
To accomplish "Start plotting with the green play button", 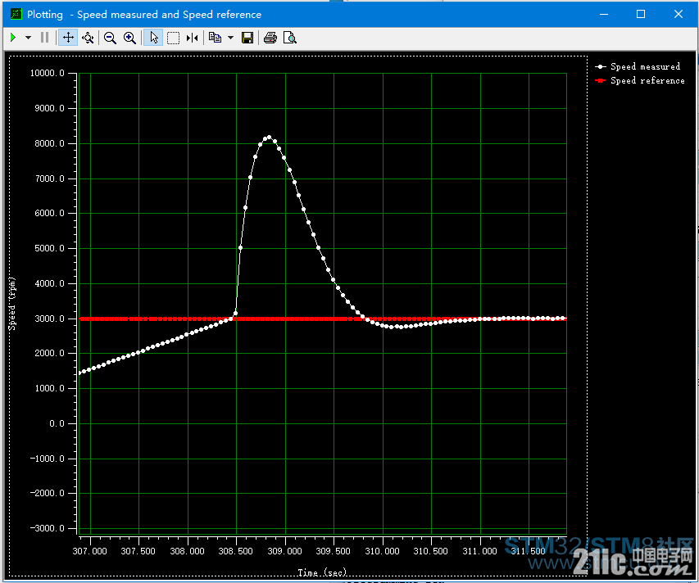I will [13, 38].
